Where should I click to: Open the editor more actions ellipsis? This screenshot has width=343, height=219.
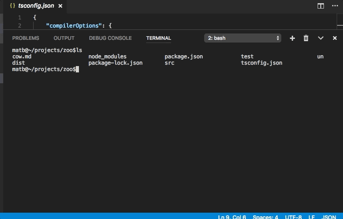click(335, 6)
